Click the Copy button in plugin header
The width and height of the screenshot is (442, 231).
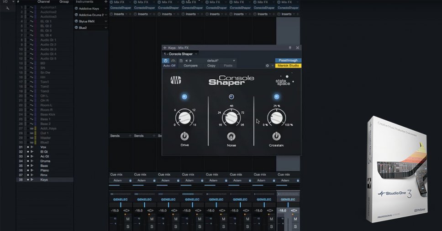[211, 66]
